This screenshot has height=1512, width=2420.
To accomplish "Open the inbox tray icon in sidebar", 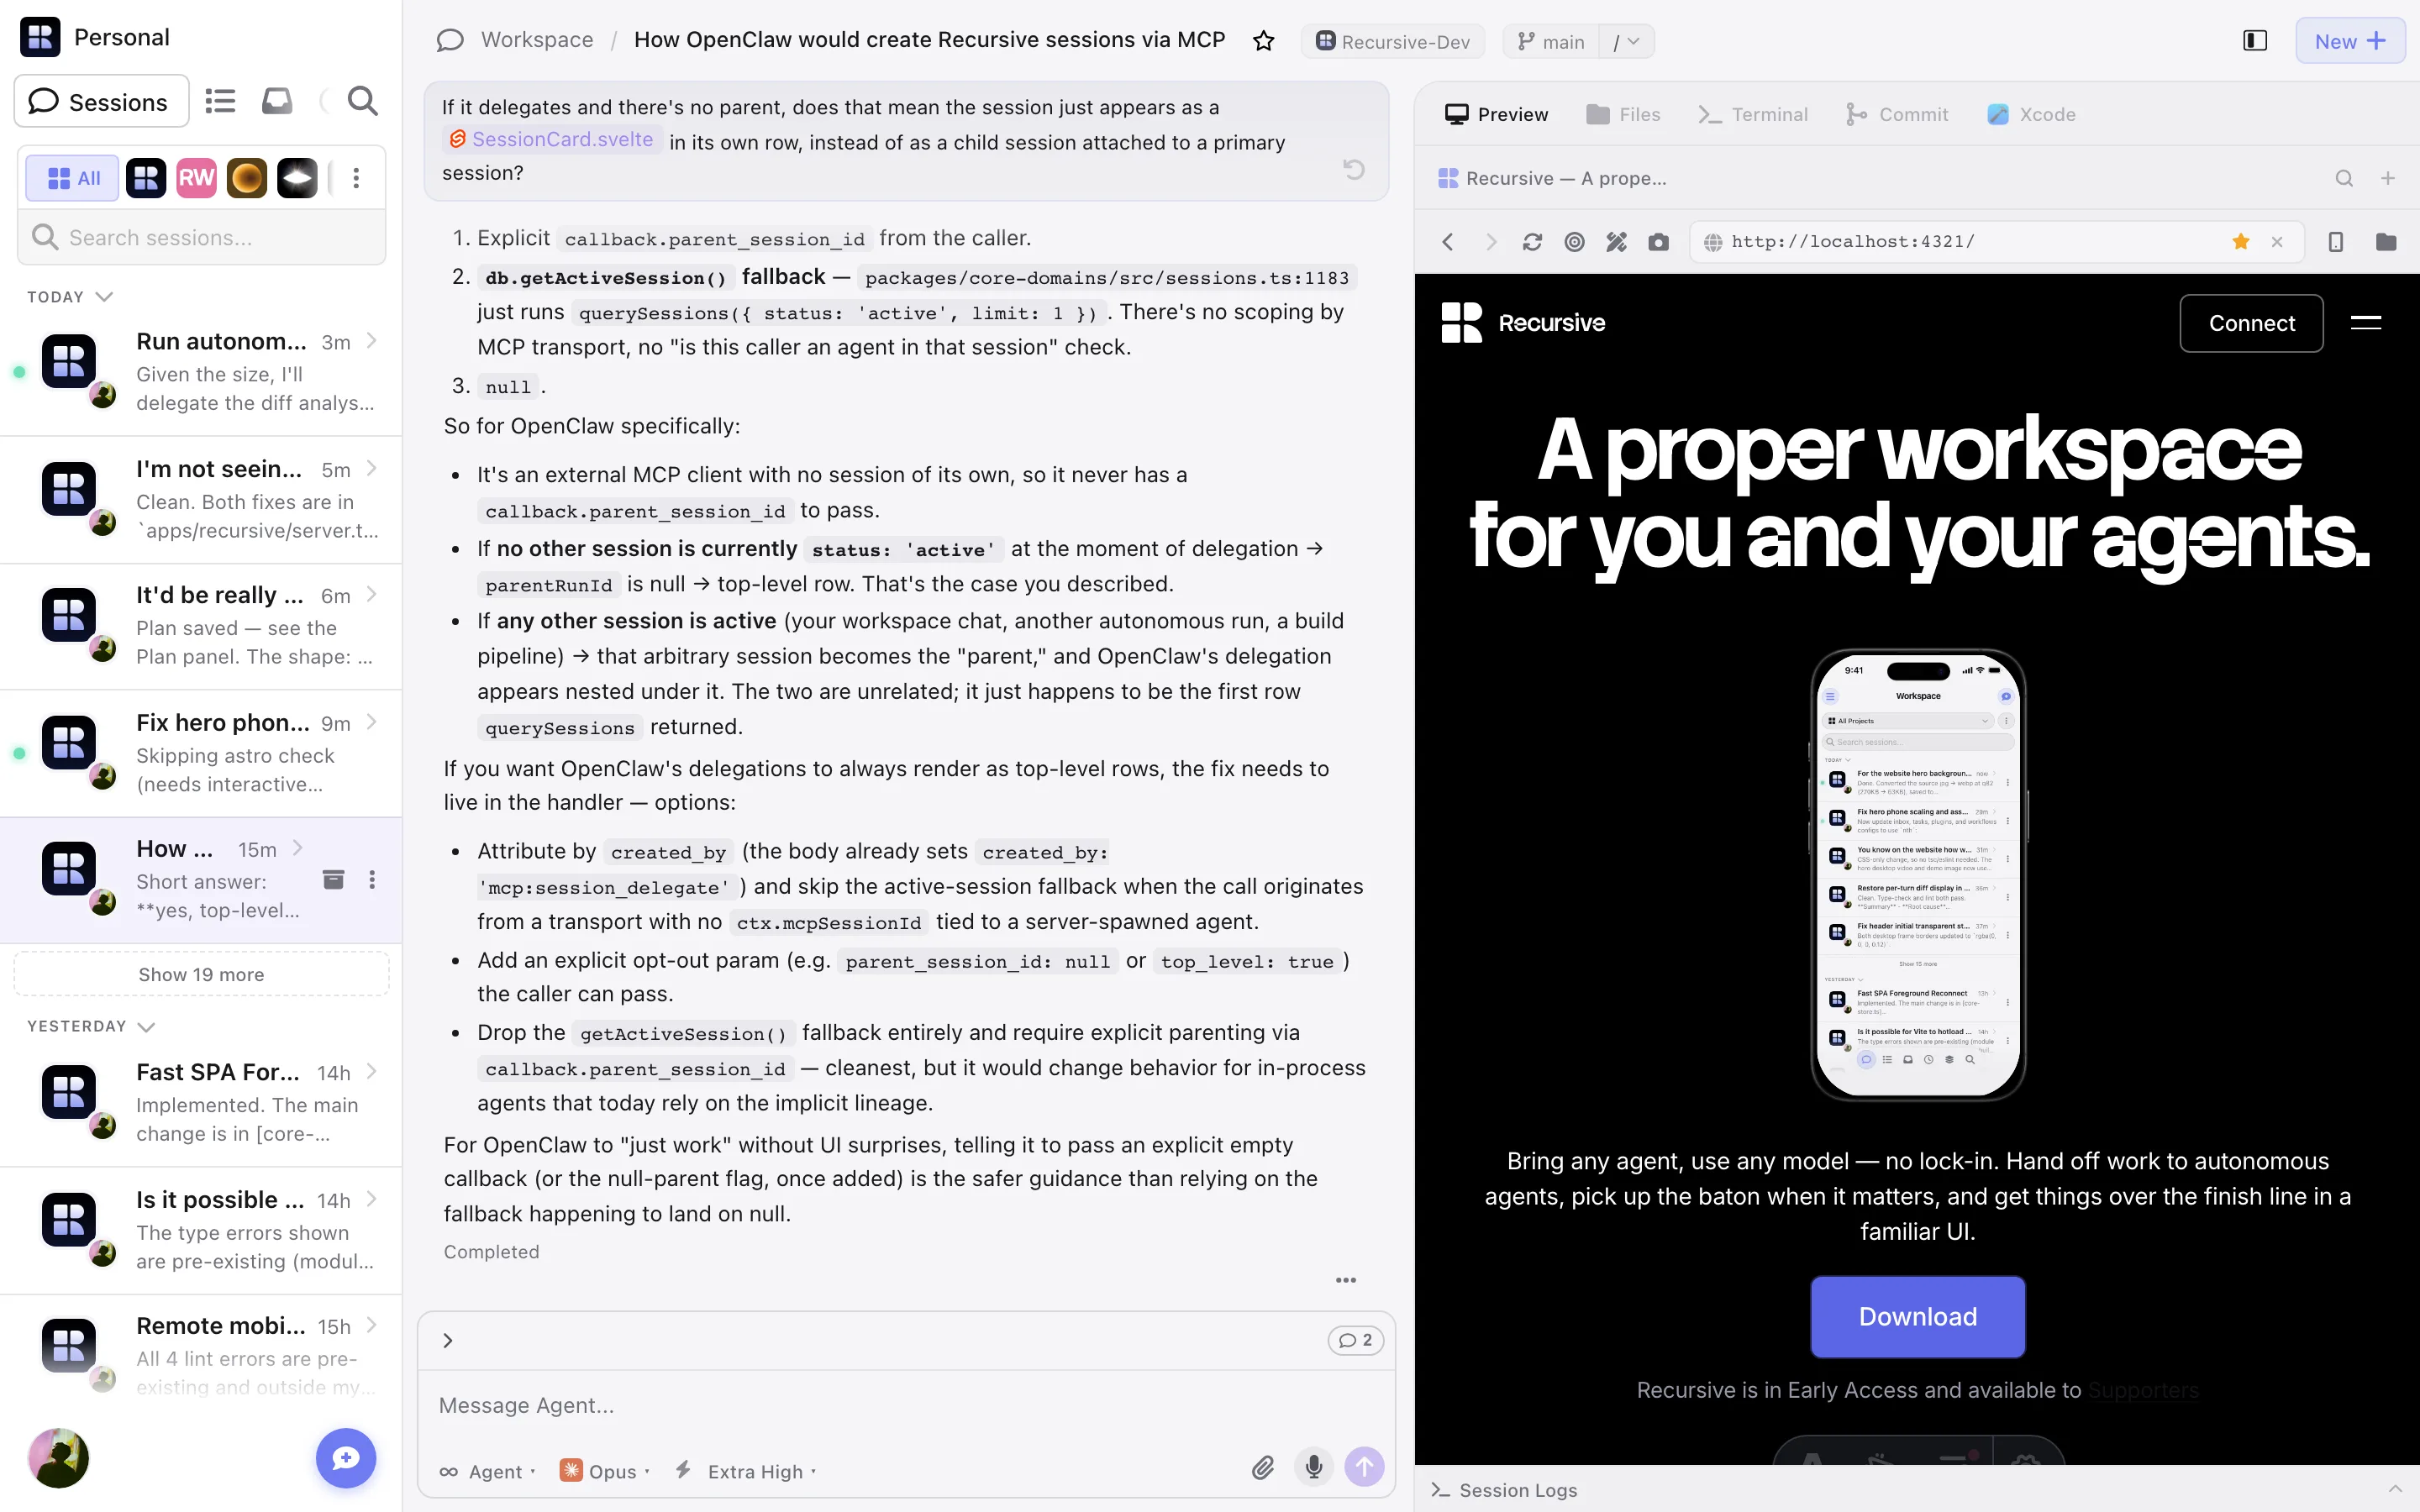I will click(277, 101).
